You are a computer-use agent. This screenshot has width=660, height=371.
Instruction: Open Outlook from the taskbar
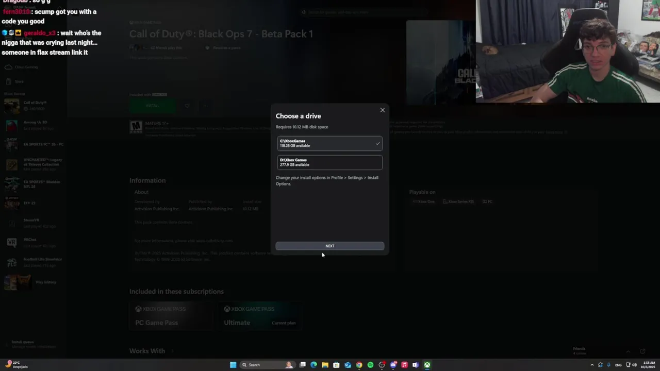coord(348,365)
